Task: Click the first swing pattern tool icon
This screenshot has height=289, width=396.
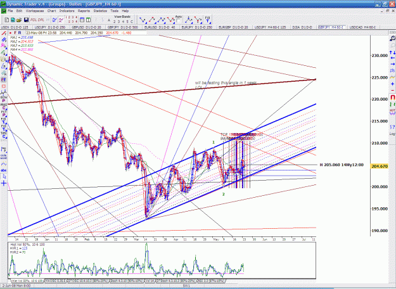Action: (x=143, y=20)
